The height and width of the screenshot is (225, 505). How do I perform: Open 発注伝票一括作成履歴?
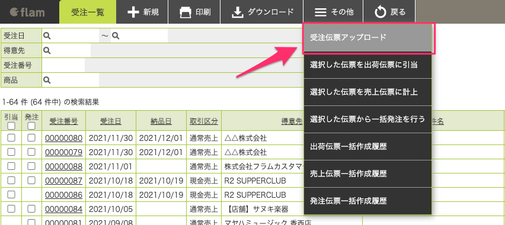[367, 201]
